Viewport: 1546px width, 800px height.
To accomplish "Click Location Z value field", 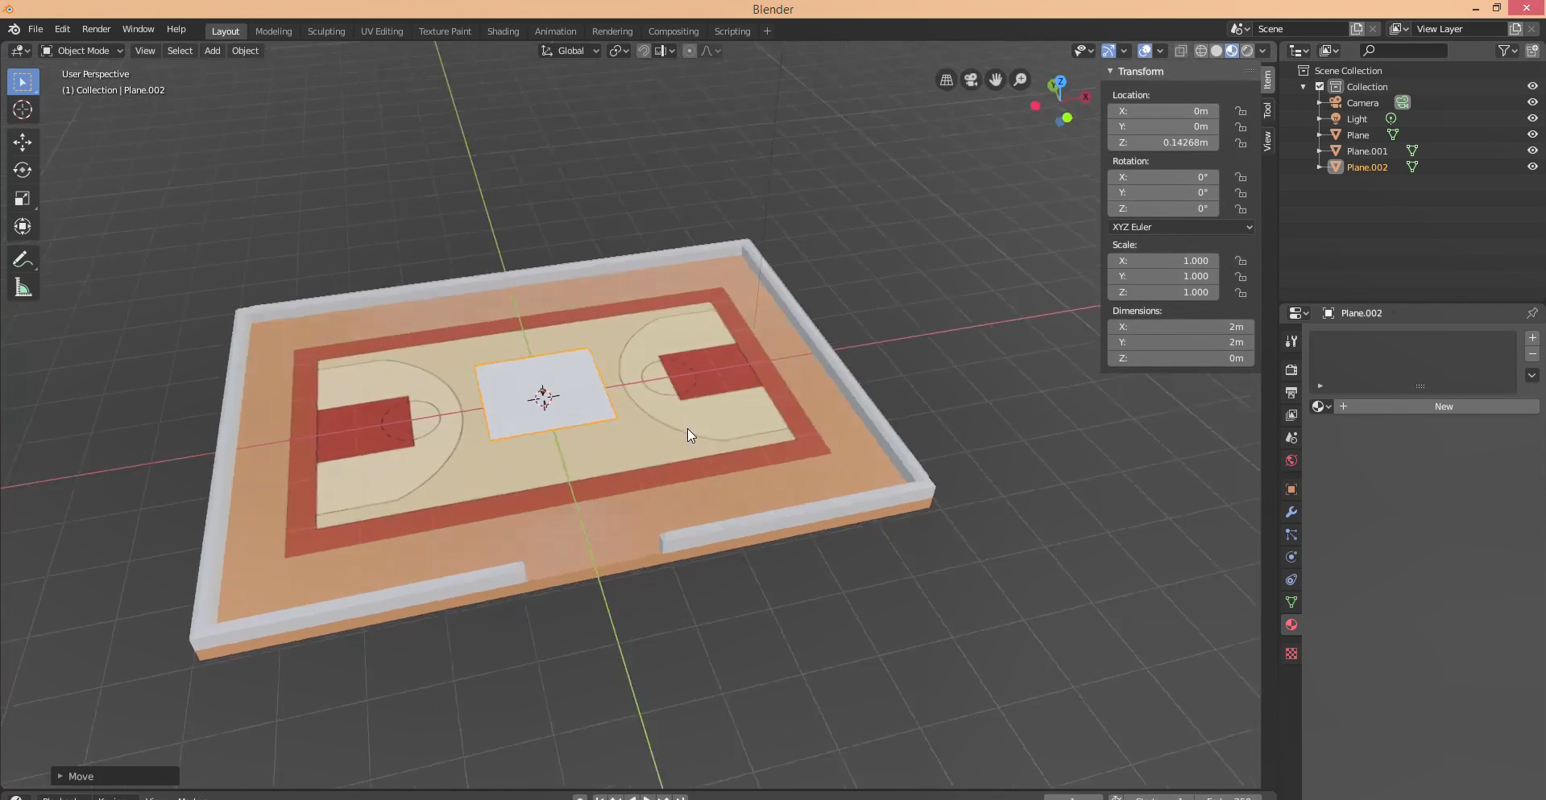I will 1163,142.
